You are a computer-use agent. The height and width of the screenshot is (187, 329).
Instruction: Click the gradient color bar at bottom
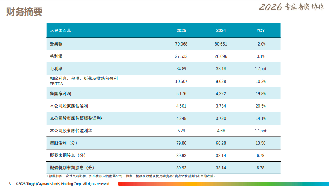[222, 184]
